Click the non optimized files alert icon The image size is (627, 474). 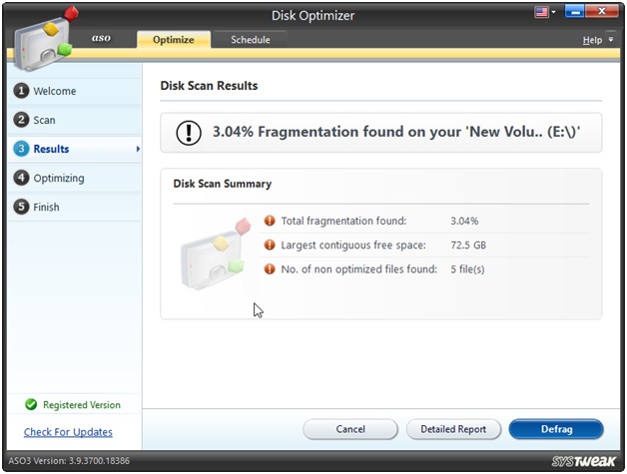click(x=269, y=268)
